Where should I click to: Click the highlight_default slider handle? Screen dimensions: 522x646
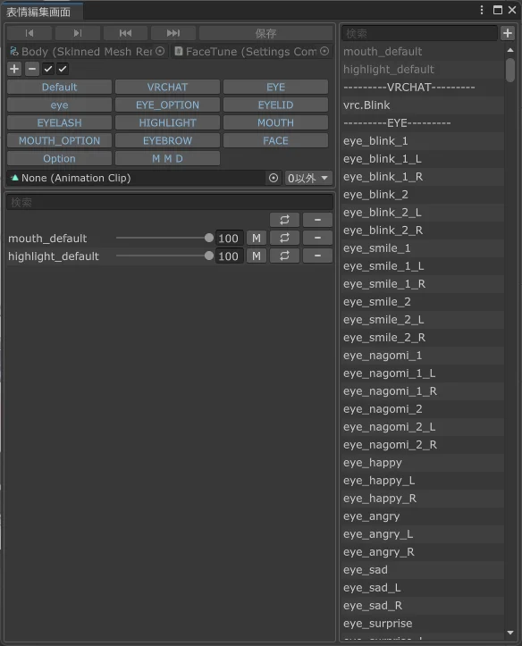point(209,256)
